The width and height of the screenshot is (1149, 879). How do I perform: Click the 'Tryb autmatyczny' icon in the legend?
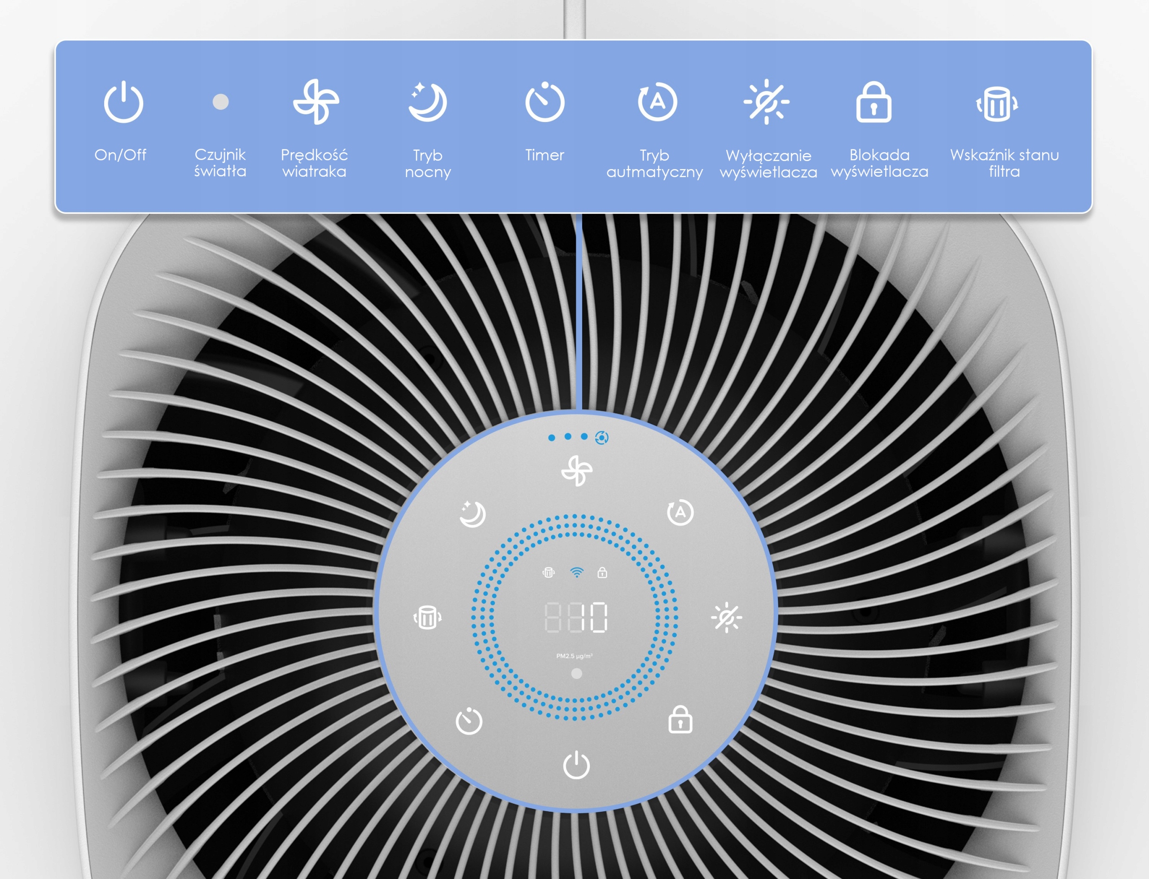pos(657,102)
